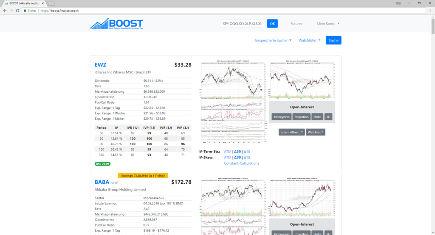Screen dimensions: 435x235
Task: Click IV value 37.54 % in period 30 row
Action: 116,133
